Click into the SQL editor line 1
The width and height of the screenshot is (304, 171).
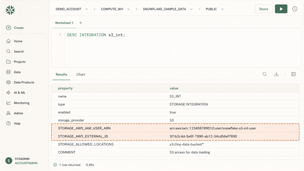pyautogui.click(x=96, y=35)
